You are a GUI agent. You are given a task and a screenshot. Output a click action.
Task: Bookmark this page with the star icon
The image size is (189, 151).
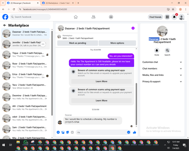point(173,9)
